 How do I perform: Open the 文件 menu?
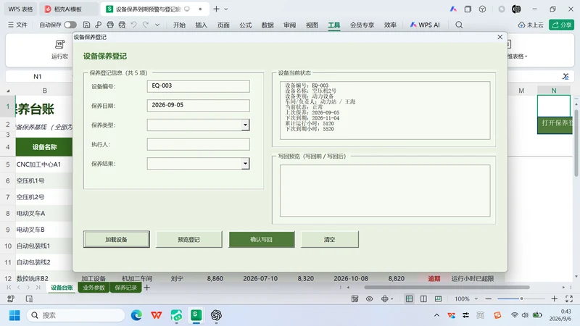[17, 25]
